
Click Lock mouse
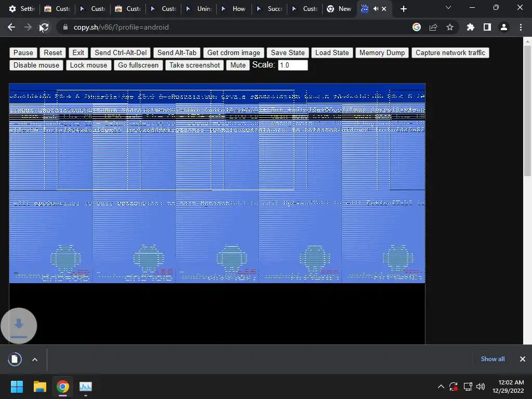[x=88, y=65]
